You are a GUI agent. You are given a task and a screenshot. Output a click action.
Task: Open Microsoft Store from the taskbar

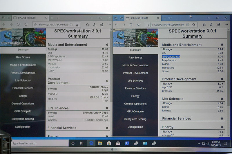coord(109,143)
